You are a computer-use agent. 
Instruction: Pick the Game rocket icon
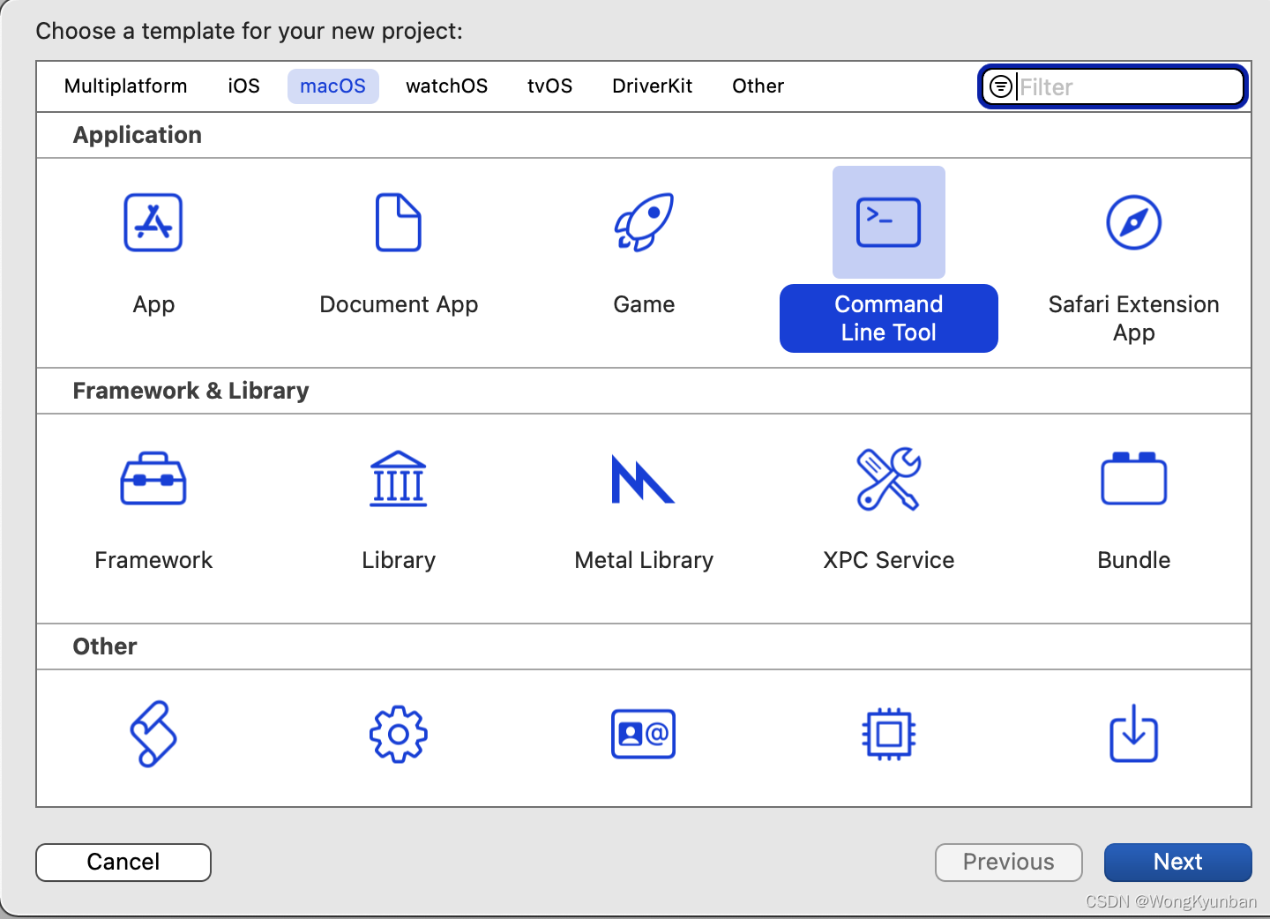[x=644, y=222]
